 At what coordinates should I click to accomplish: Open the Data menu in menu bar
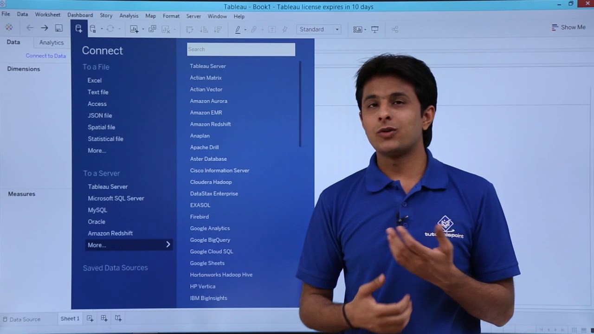tap(22, 15)
